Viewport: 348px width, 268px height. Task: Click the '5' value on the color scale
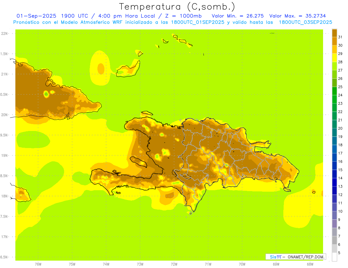tap(339, 253)
